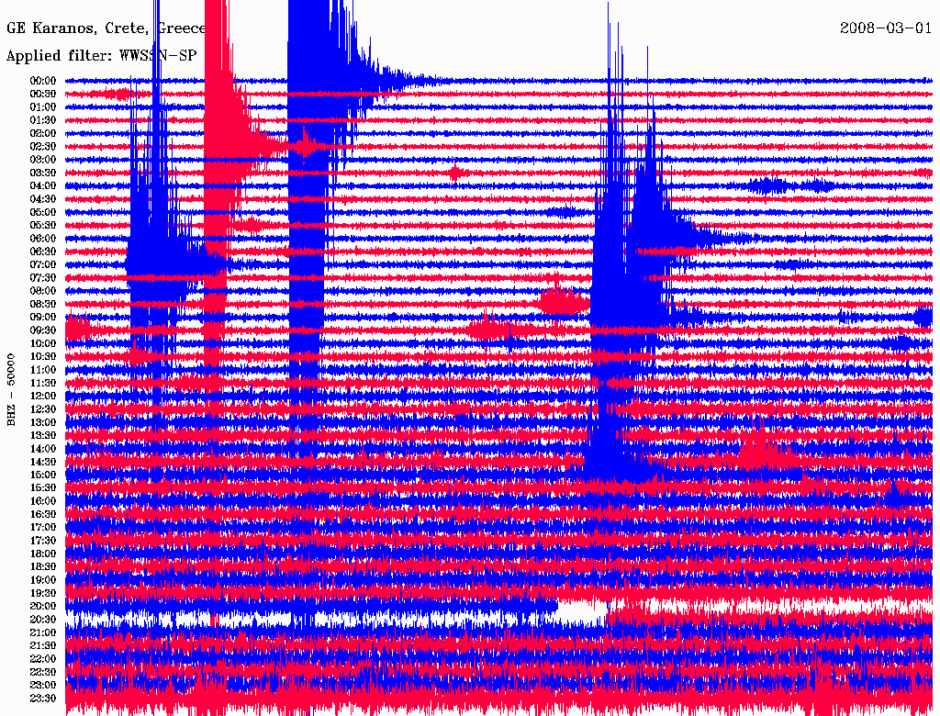Screen dimensions: 940x716
Task: Select the 09:30 time label
Action: tap(43, 330)
